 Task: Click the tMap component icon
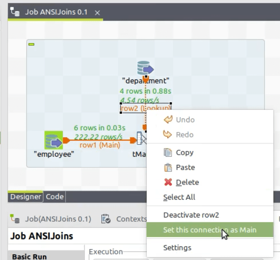coord(141,138)
